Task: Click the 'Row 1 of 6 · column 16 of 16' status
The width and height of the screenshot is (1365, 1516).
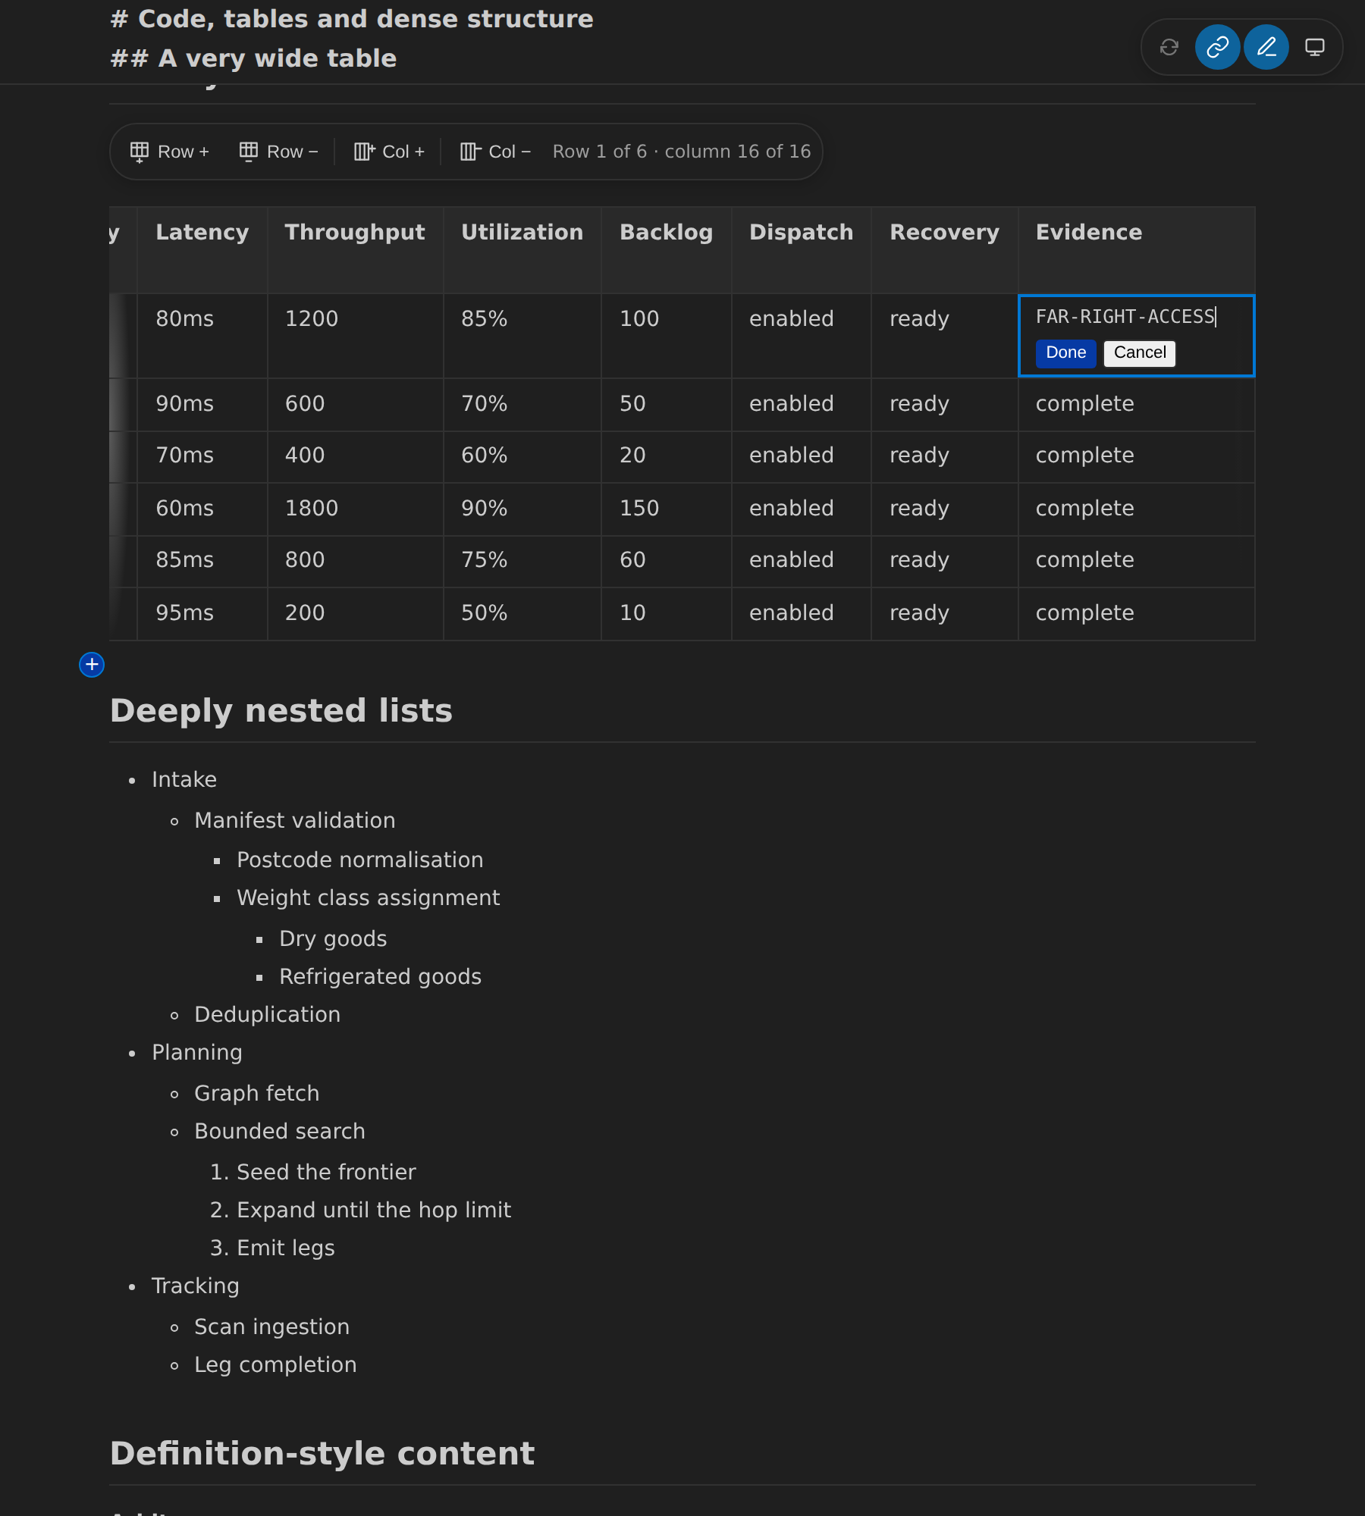Action: 682,152
